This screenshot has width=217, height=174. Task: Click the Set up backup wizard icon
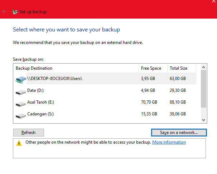pyautogui.click(x=15, y=11)
